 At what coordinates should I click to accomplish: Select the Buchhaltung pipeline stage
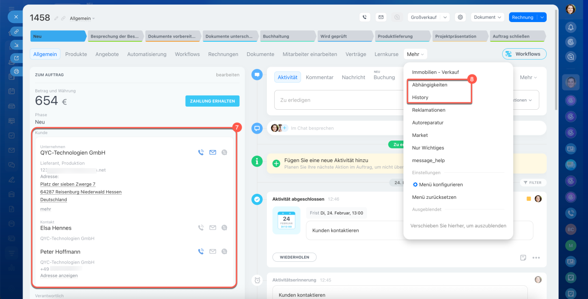tap(287, 36)
